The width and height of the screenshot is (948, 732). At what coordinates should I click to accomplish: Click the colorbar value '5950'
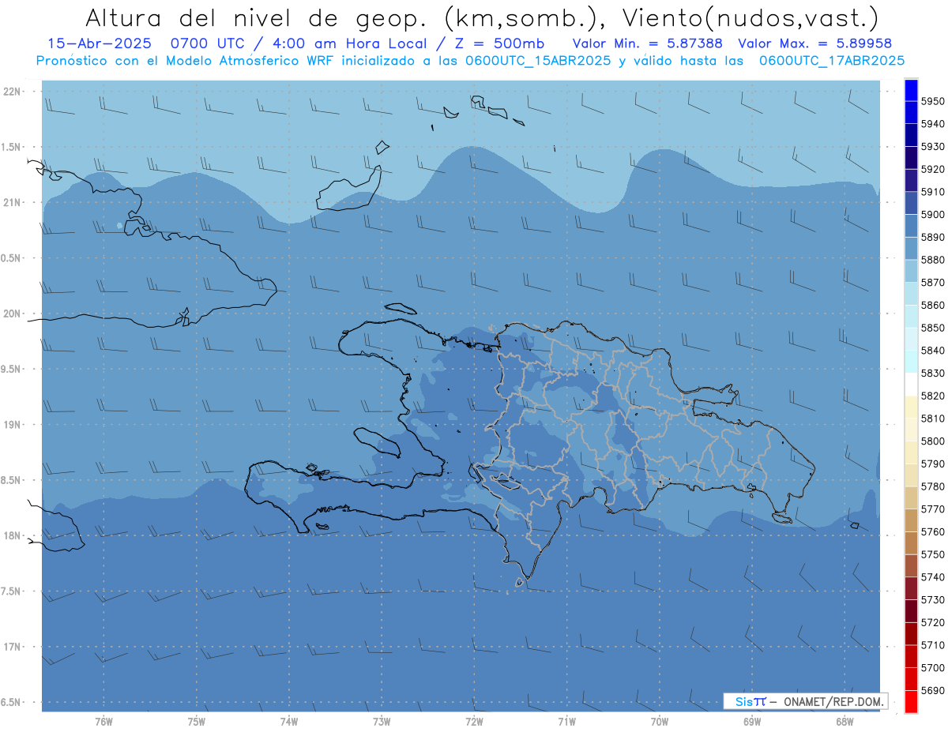[933, 101]
